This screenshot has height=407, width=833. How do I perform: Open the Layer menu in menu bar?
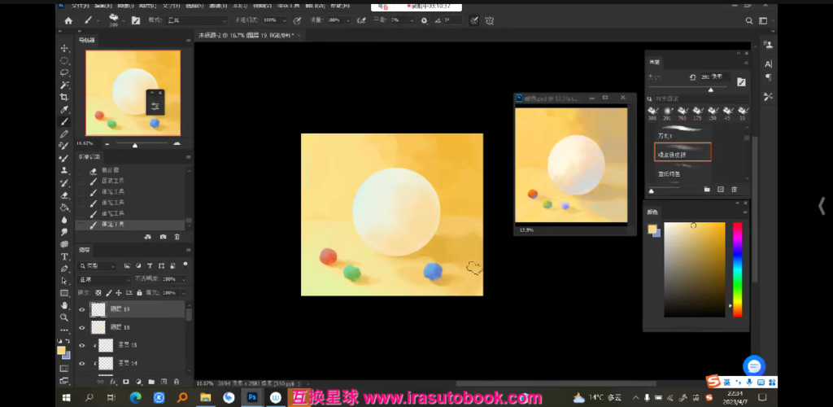[148, 6]
